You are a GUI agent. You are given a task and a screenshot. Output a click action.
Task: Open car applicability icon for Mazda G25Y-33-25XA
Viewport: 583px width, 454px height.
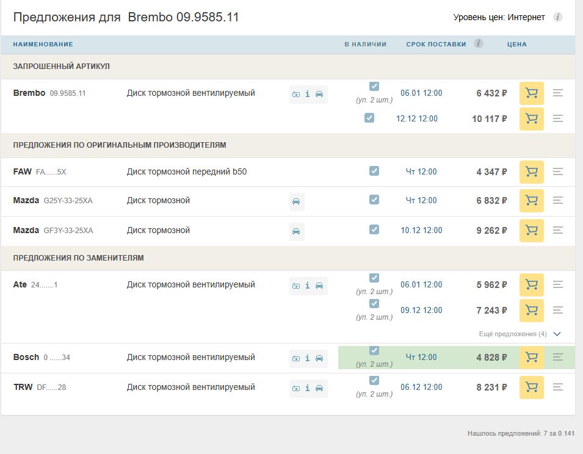(x=296, y=202)
